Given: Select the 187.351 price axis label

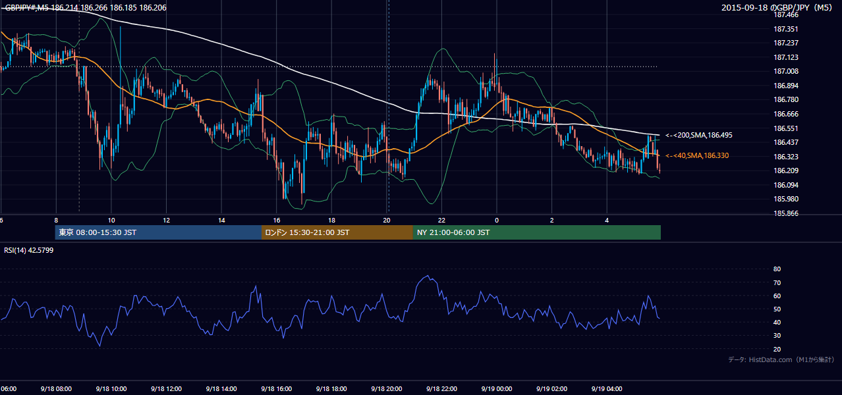Looking at the screenshot, I should pyautogui.click(x=785, y=29).
